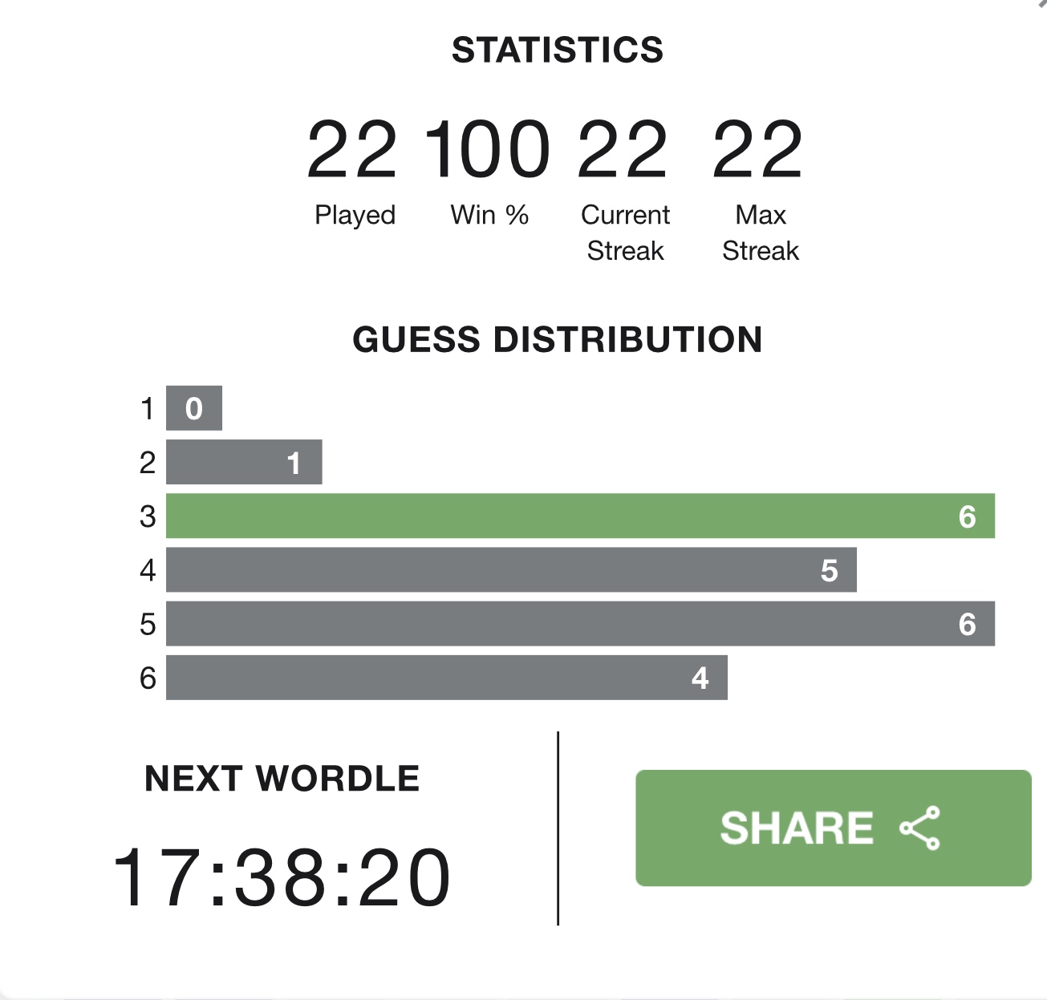This screenshot has width=1047, height=1000.
Task: Click the green SHARE button text
Action: [x=797, y=828]
